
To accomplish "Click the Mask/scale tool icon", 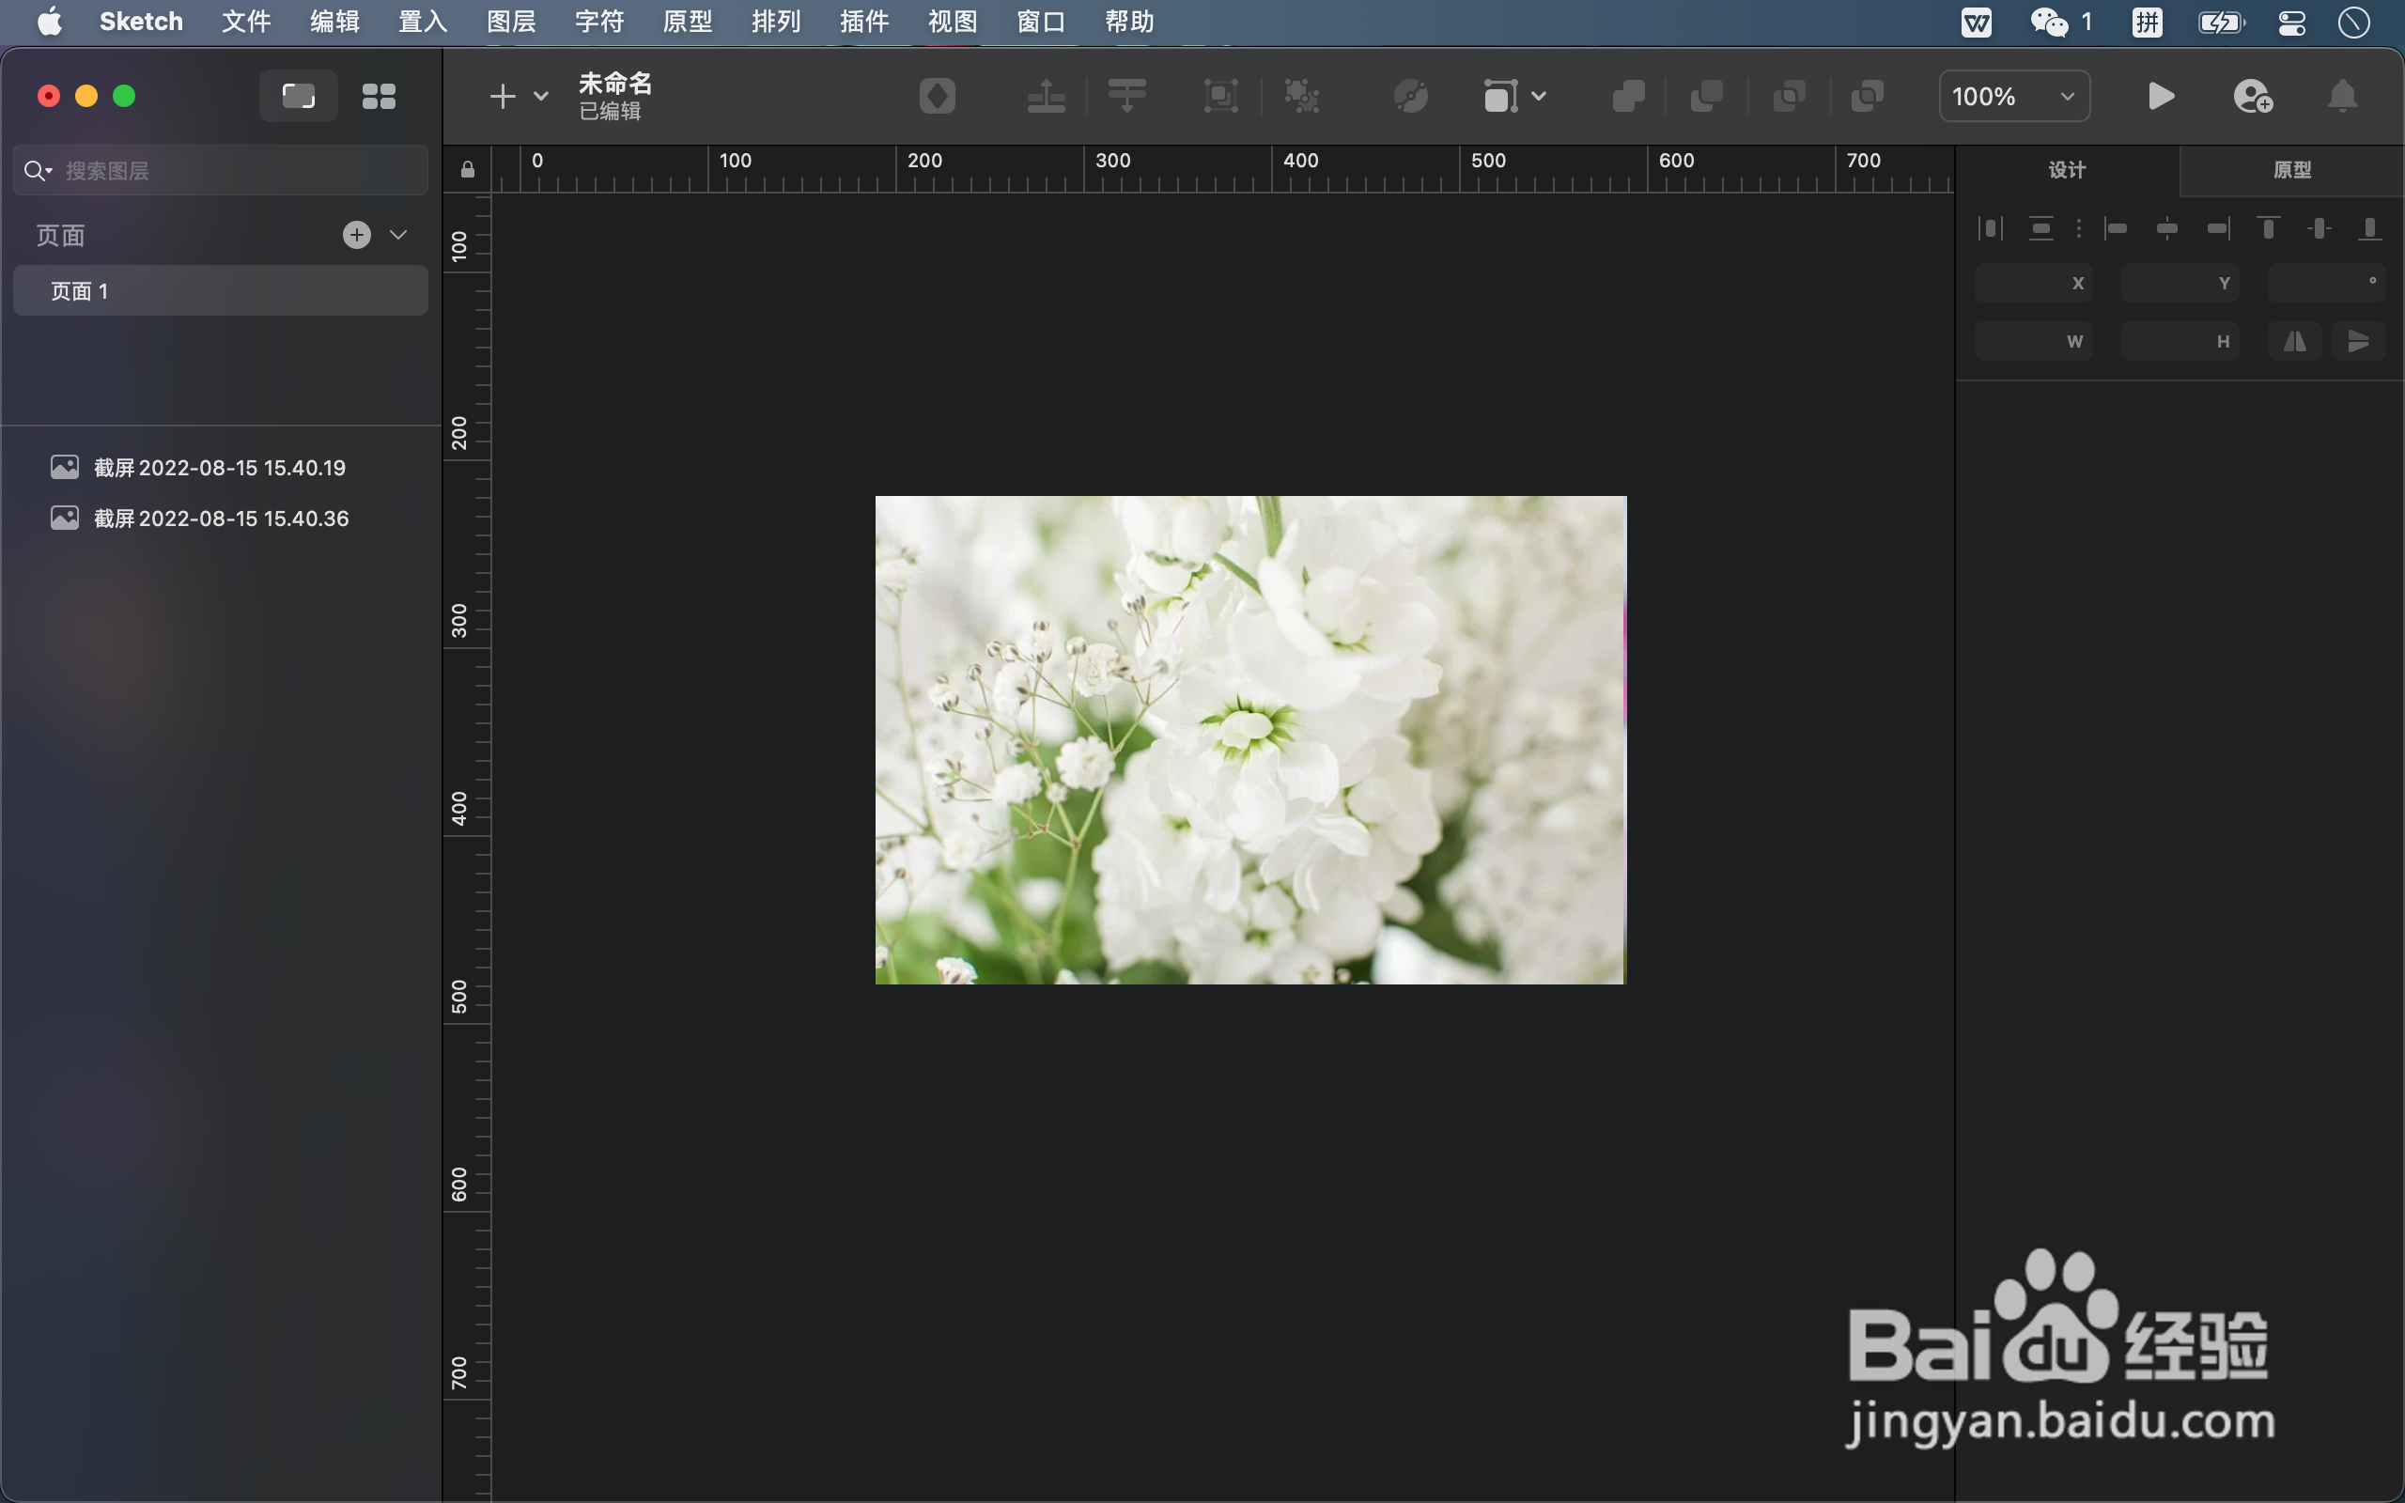I will pos(1501,97).
